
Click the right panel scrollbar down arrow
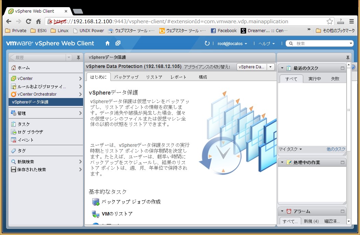tap(348, 221)
